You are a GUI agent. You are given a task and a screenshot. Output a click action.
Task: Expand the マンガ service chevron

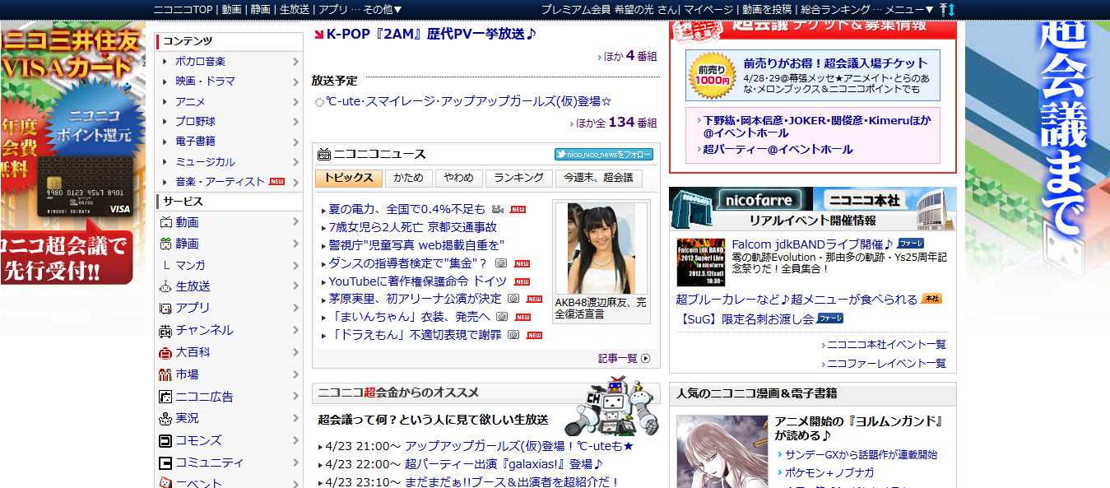(295, 265)
